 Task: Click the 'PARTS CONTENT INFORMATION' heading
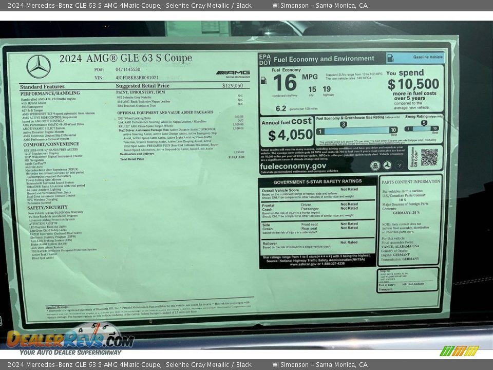[411, 182]
